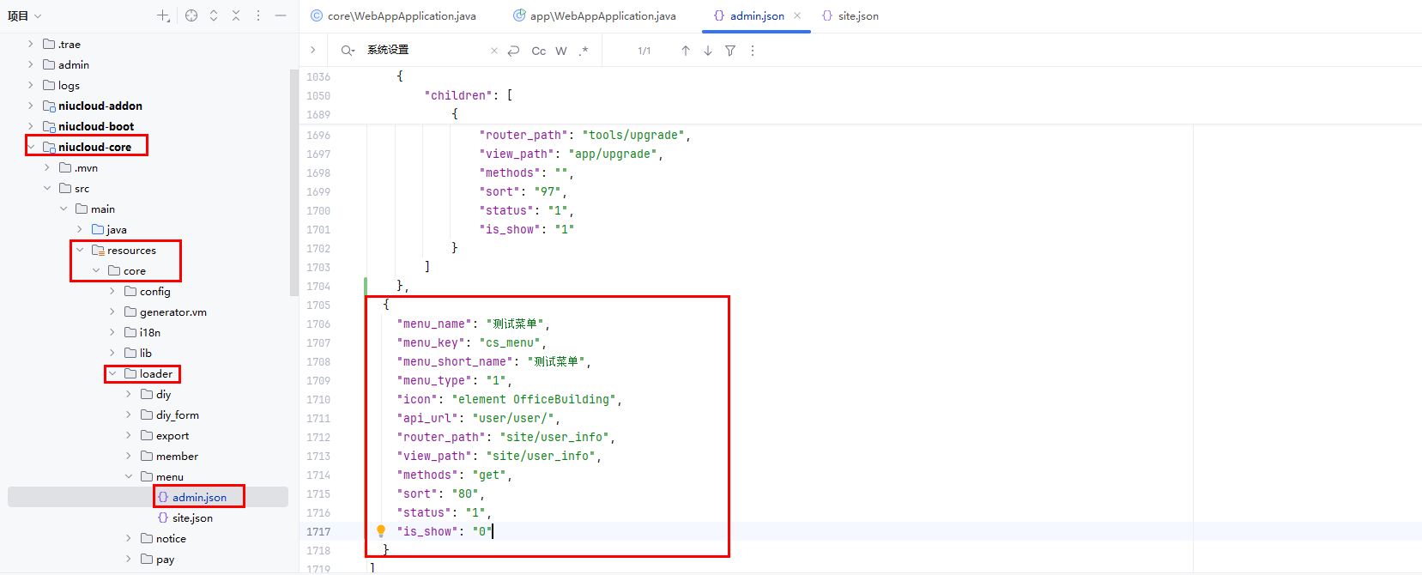
Task: Open the 项目 view dropdown
Action: coord(24,15)
